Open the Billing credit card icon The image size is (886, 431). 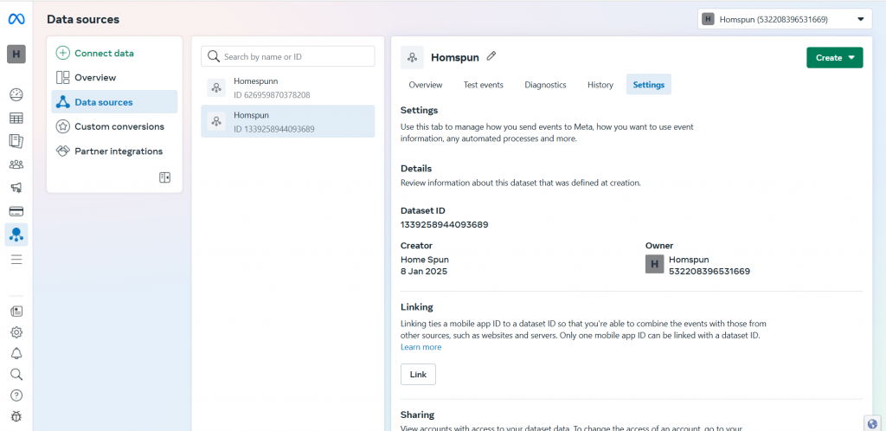pyautogui.click(x=16, y=212)
